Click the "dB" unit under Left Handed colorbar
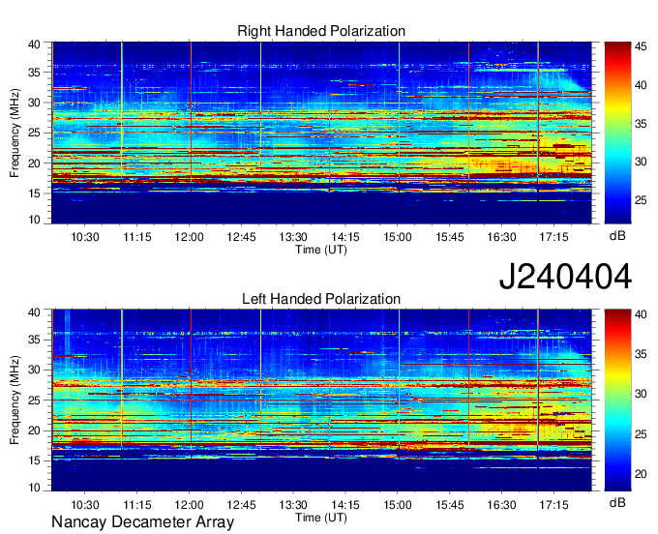This screenshot has height=534, width=658. point(617,502)
